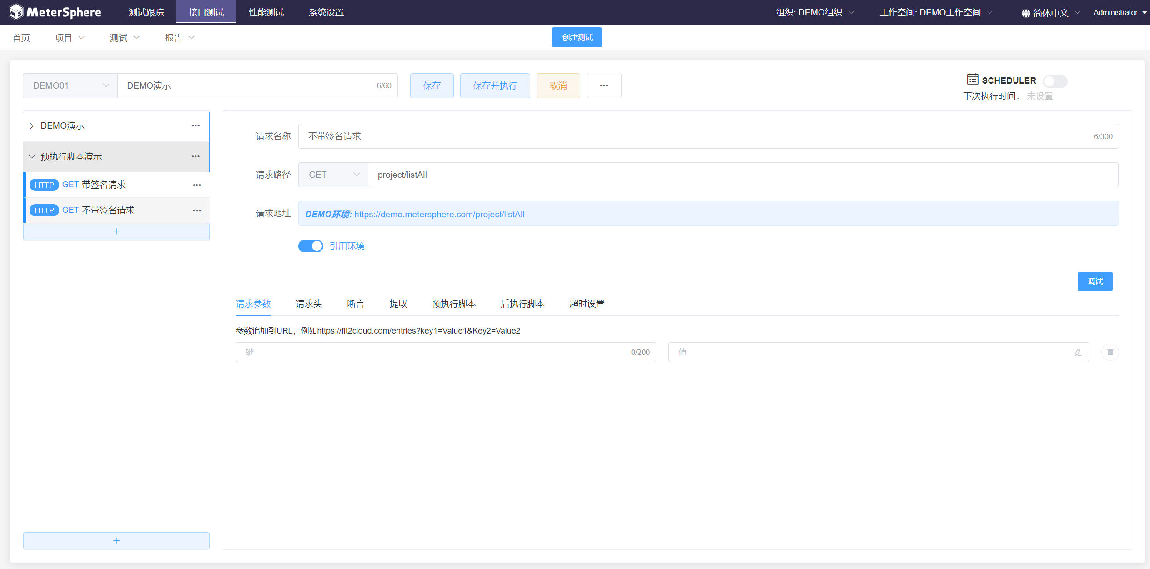
Task: Expand the DEMO演示 scenario chevron
Action: tap(32, 126)
